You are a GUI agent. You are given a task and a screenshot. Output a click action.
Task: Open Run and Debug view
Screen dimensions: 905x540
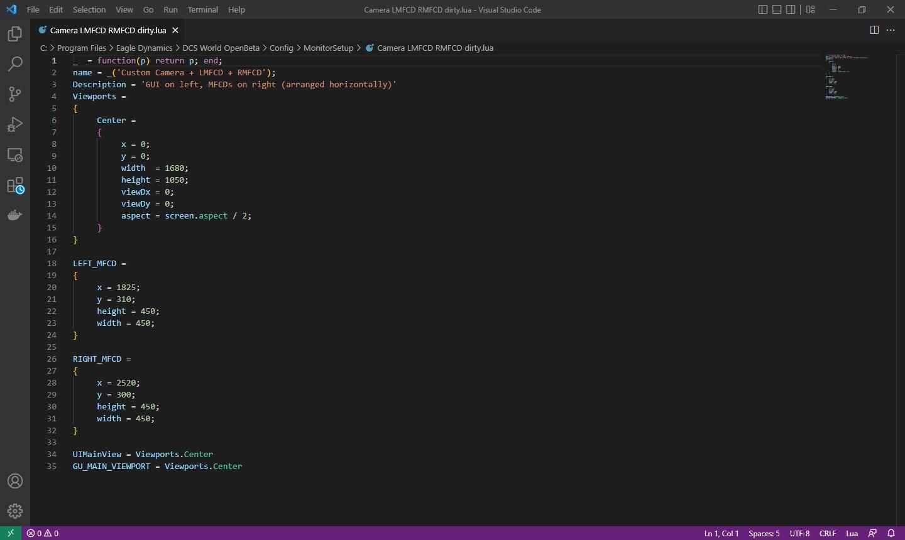(x=14, y=124)
